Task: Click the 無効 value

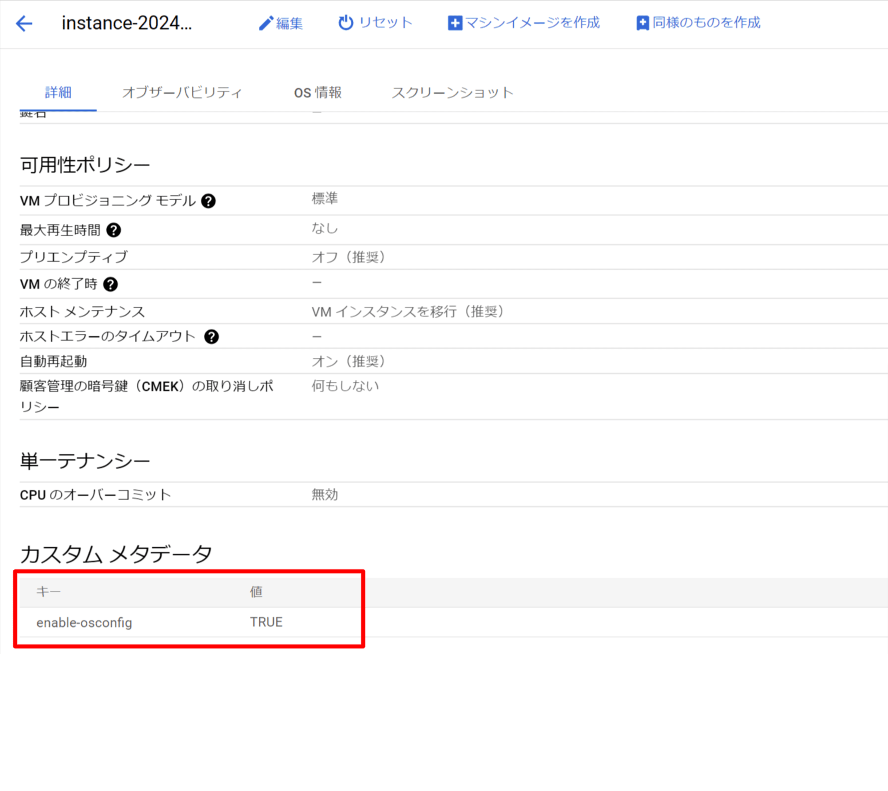Action: click(325, 494)
